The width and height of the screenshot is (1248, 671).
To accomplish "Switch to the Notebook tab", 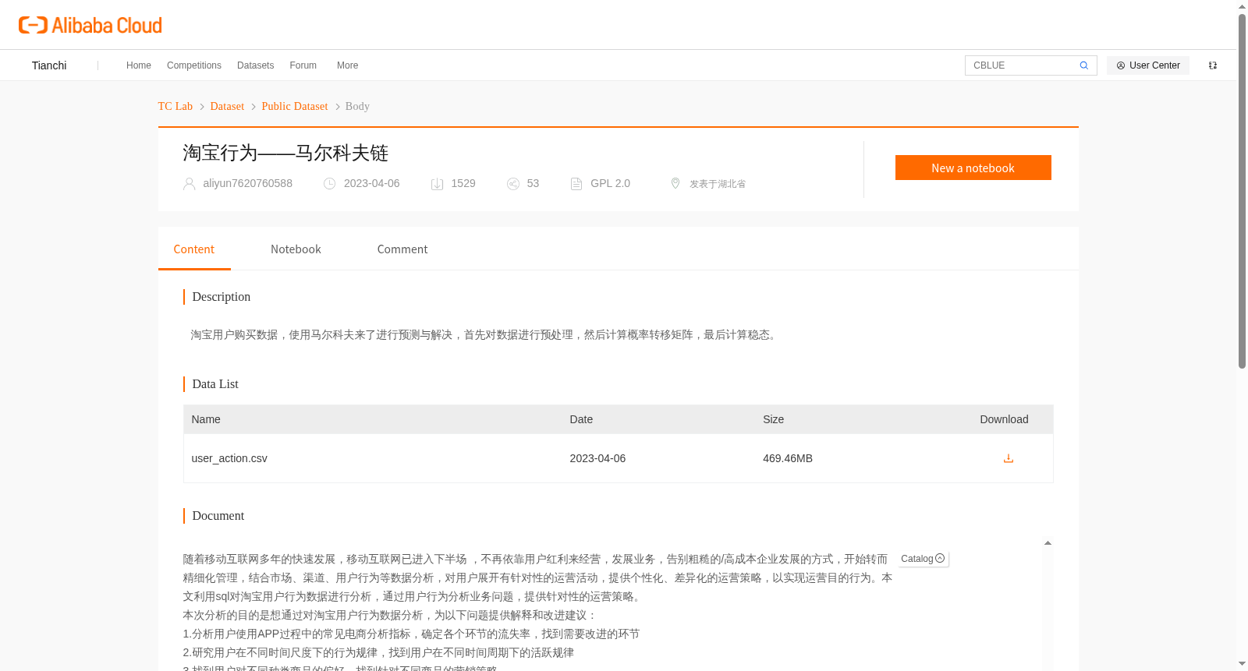I will tap(296, 249).
